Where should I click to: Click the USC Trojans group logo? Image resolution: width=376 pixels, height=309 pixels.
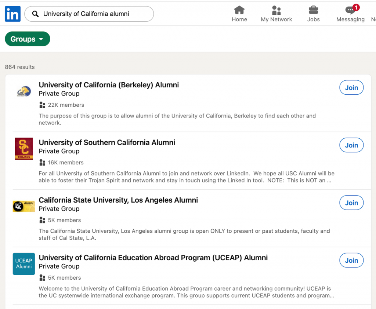pyautogui.click(x=23, y=149)
